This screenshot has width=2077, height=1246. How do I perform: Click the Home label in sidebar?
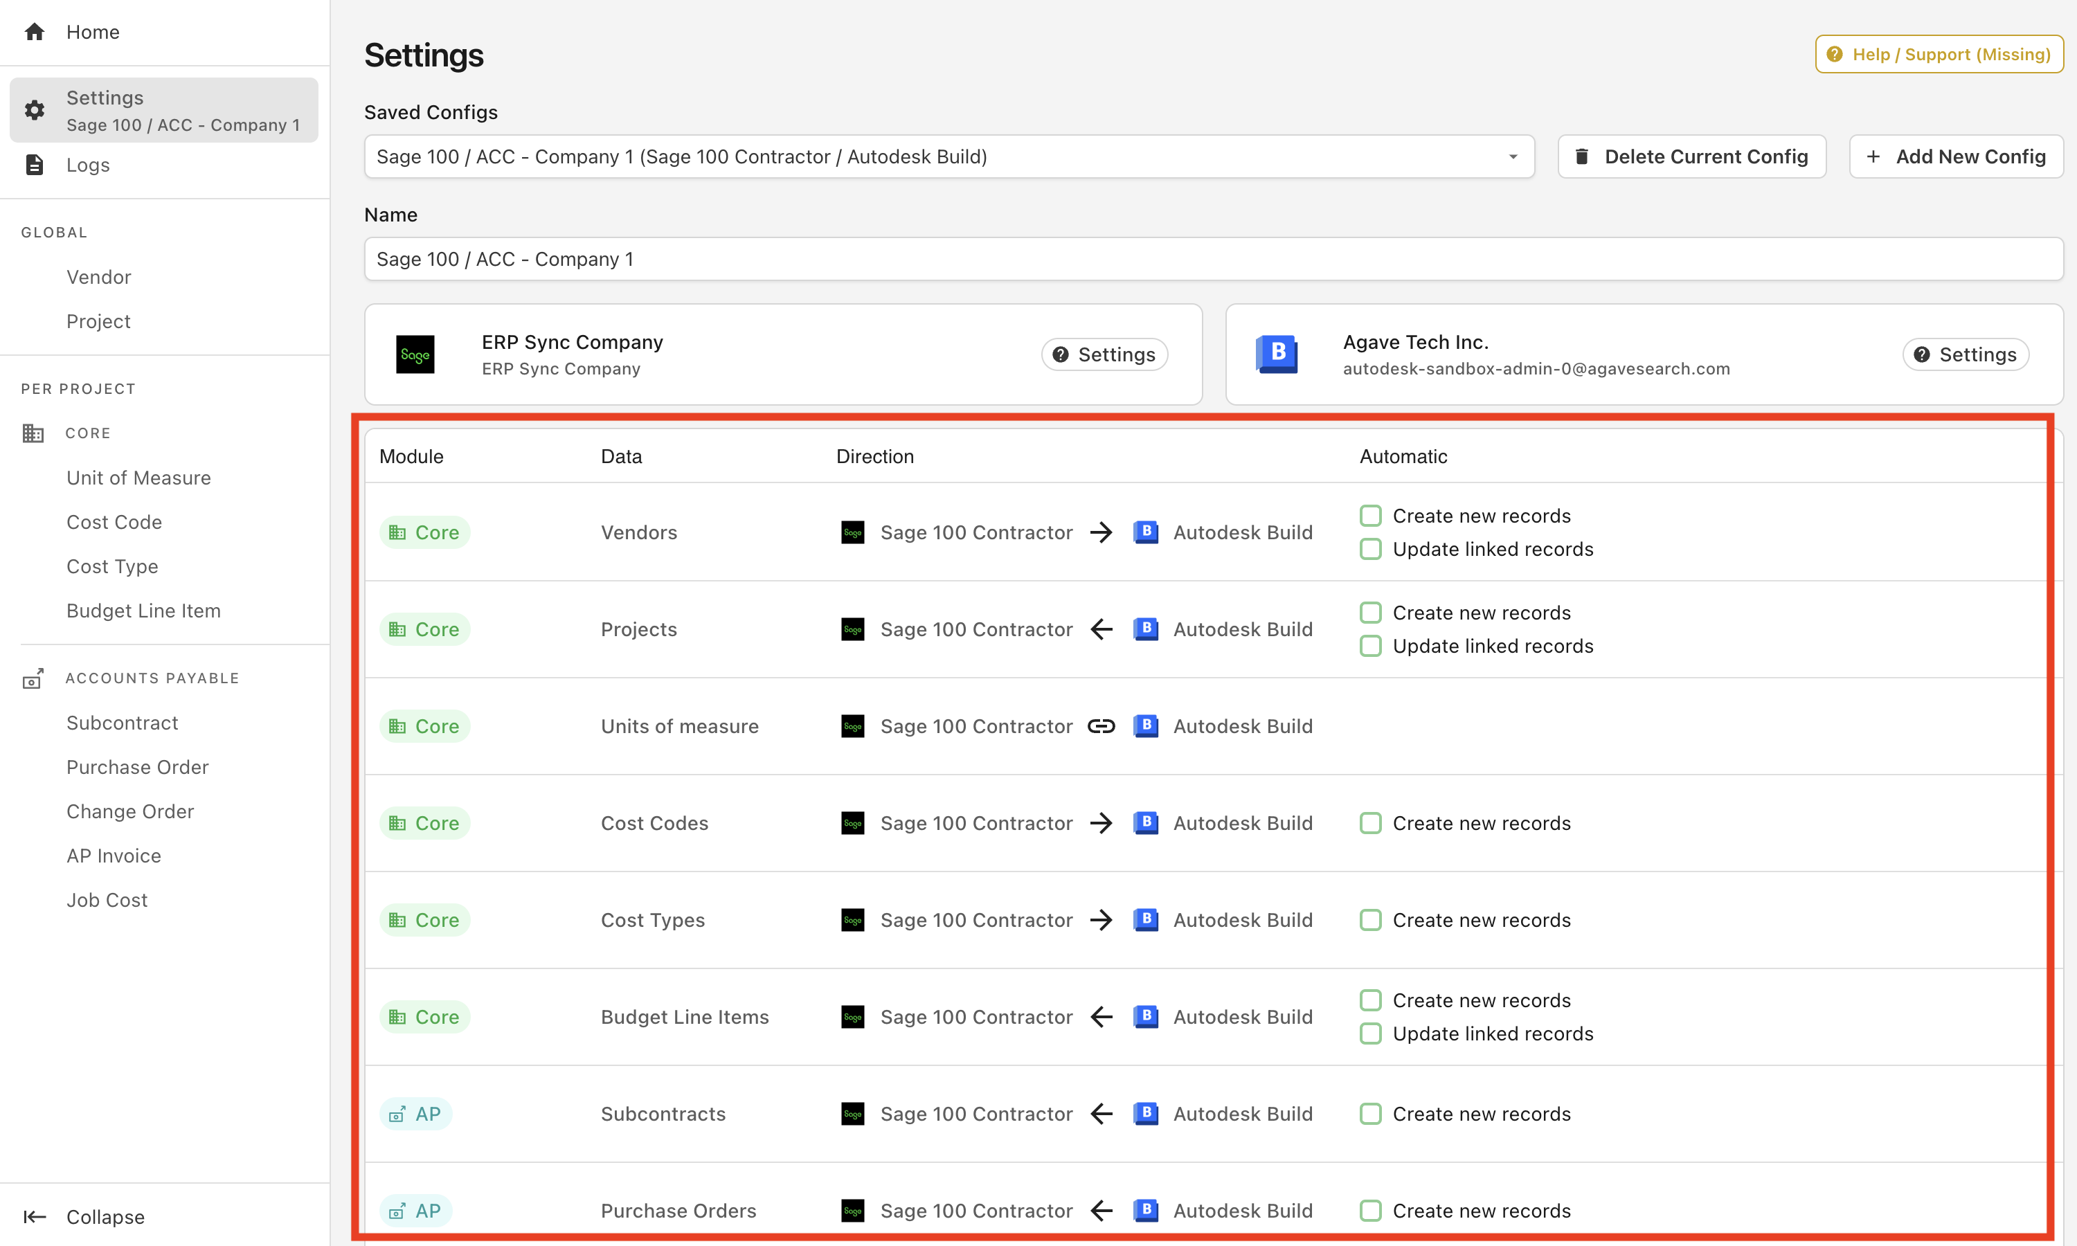coord(93,32)
